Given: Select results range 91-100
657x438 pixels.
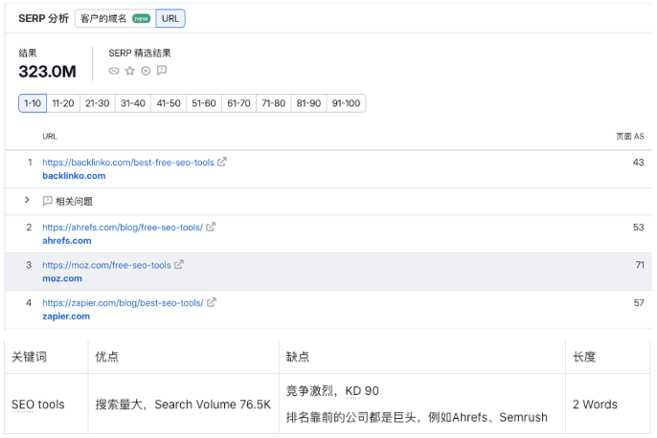Looking at the screenshot, I should [x=346, y=103].
